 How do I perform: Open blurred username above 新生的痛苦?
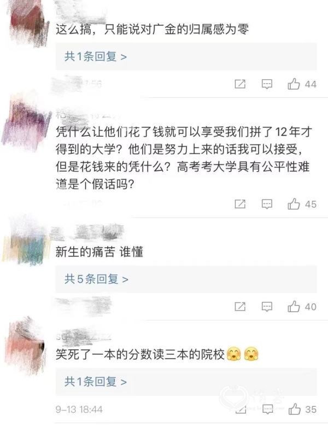point(87,232)
